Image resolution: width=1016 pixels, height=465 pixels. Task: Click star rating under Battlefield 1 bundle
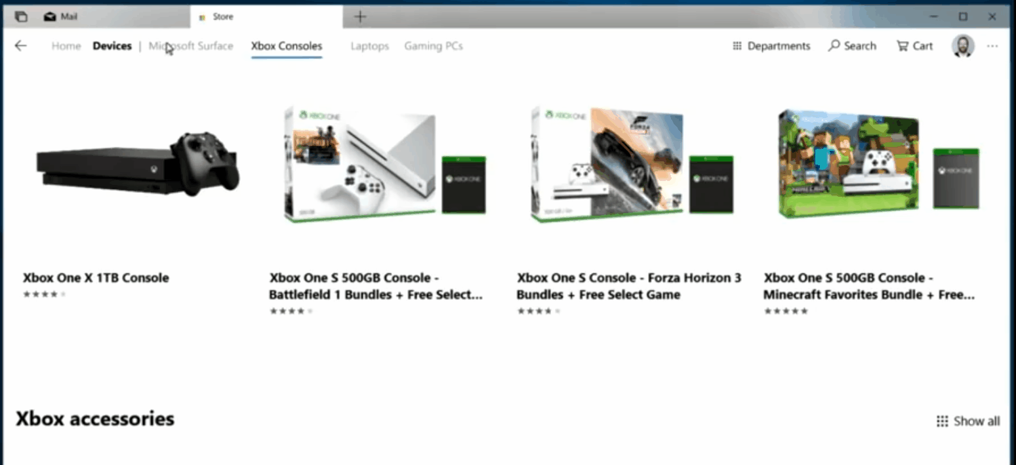(291, 312)
